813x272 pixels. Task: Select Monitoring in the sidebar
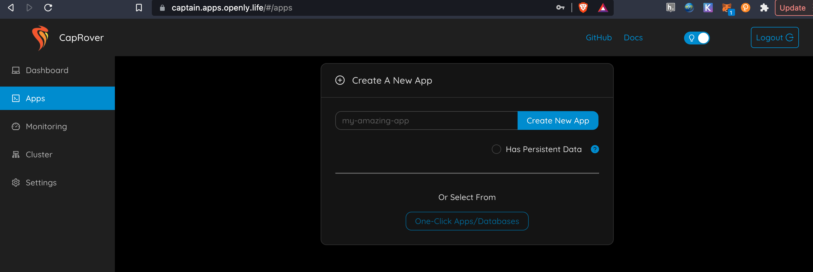pos(46,127)
